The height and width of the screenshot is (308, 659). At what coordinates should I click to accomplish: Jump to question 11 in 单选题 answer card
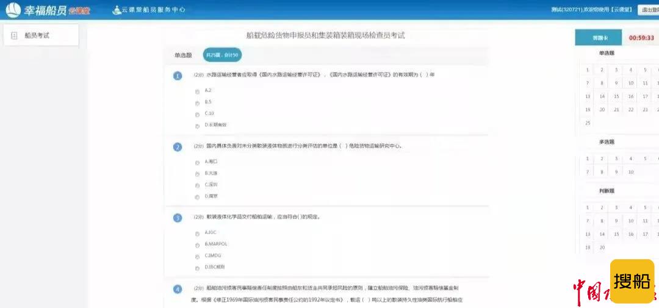point(645,83)
